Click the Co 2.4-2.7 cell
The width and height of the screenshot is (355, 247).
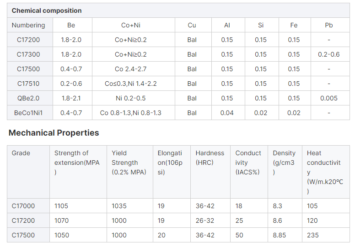(x=131, y=69)
